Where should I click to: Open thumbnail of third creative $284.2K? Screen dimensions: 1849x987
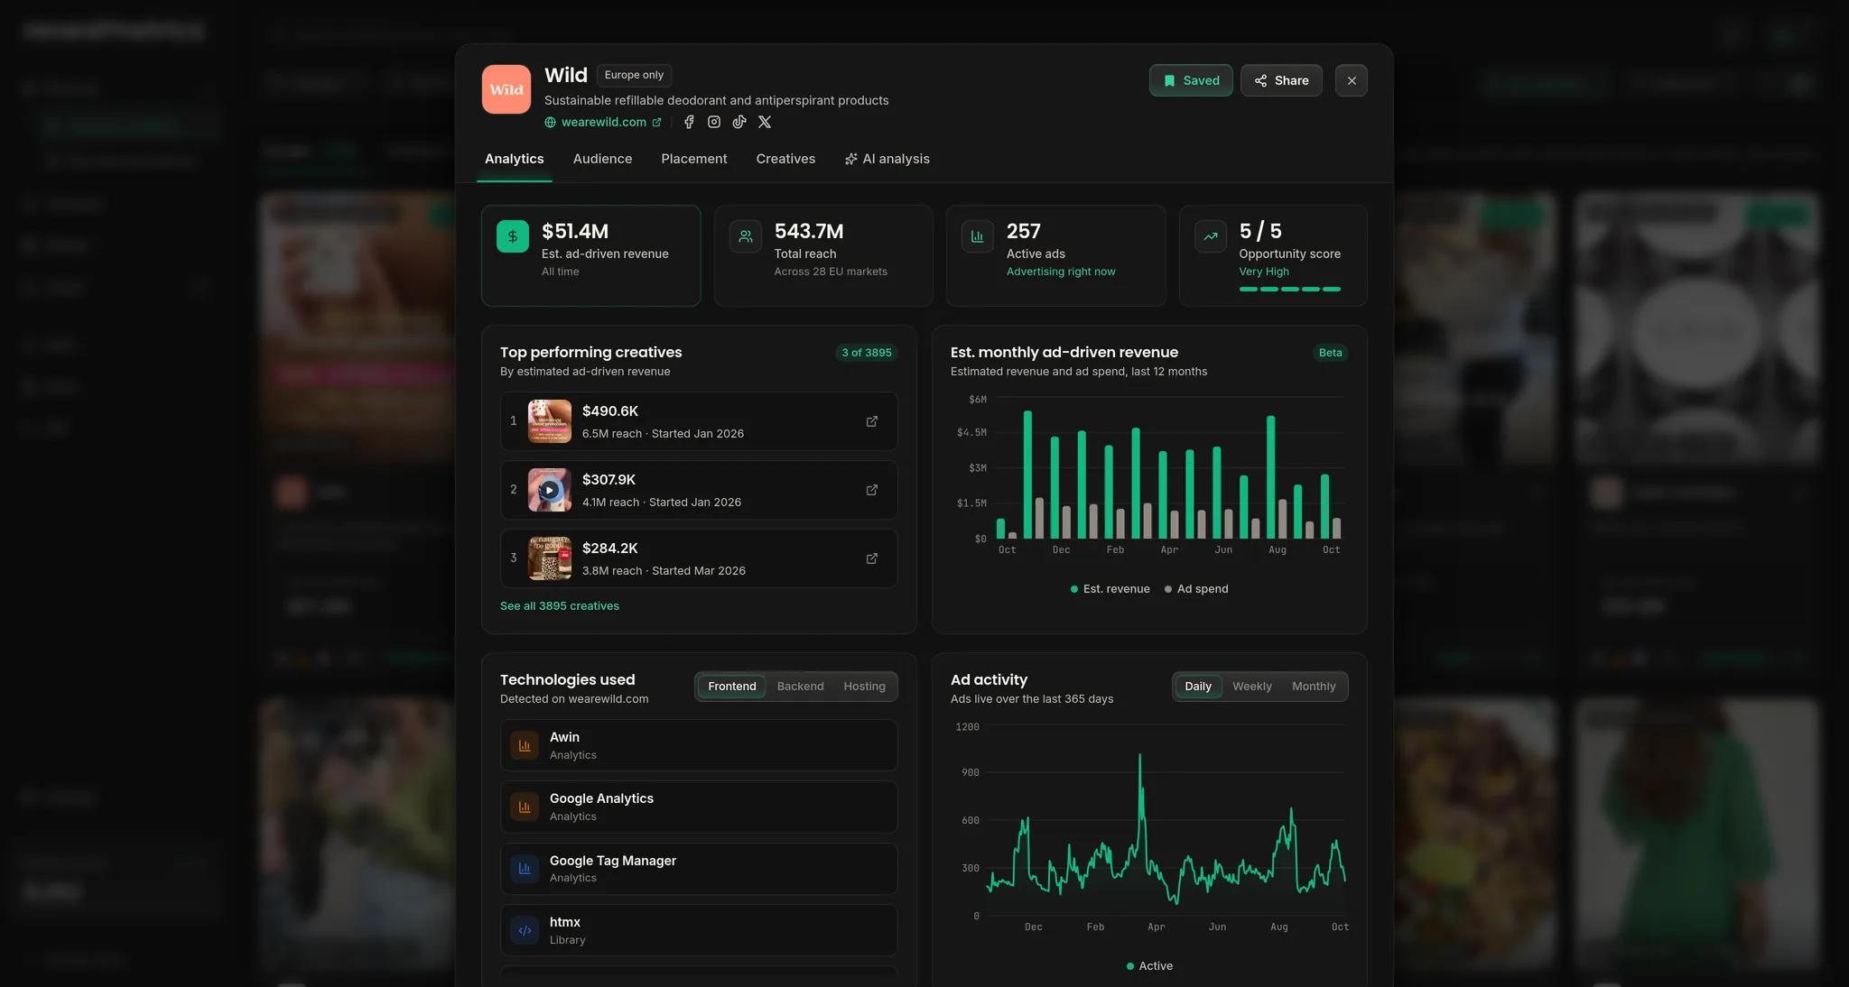point(550,558)
